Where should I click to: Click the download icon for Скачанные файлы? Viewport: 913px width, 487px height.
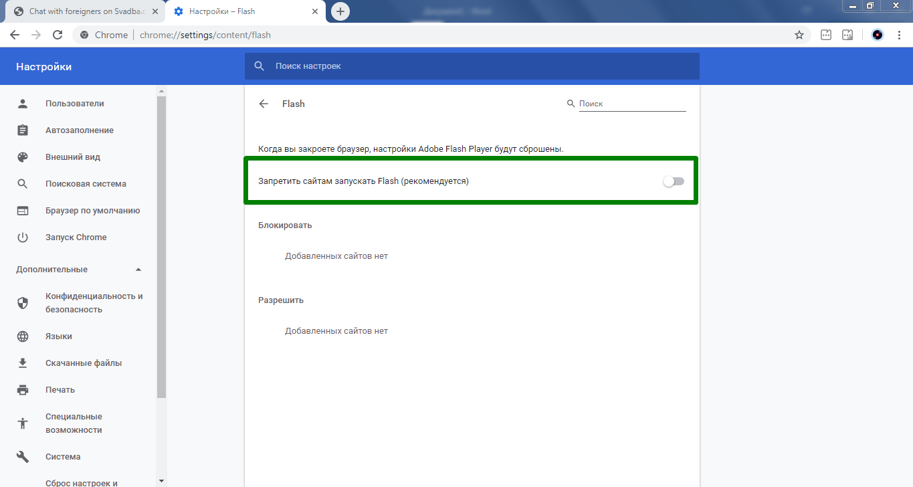23,363
